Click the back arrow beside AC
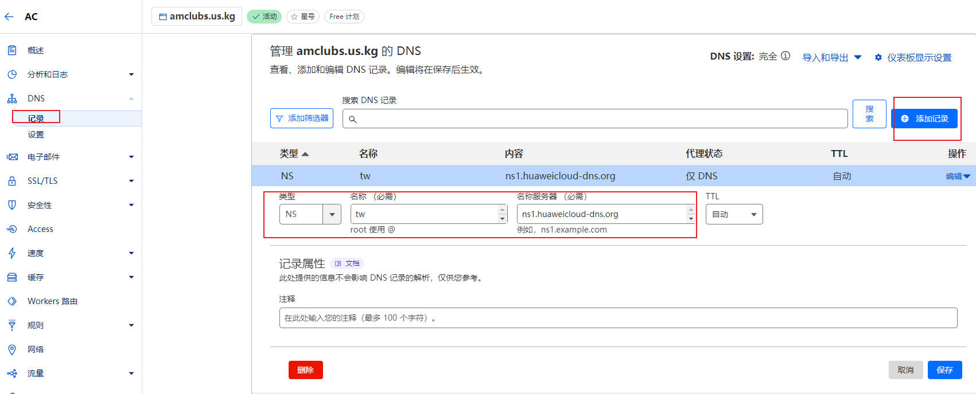Viewport: 976px width, 394px height. click(9, 17)
